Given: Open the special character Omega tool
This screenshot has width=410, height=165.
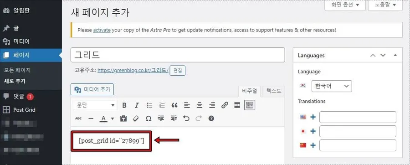Looking at the screenshot, I should coord(149,119).
